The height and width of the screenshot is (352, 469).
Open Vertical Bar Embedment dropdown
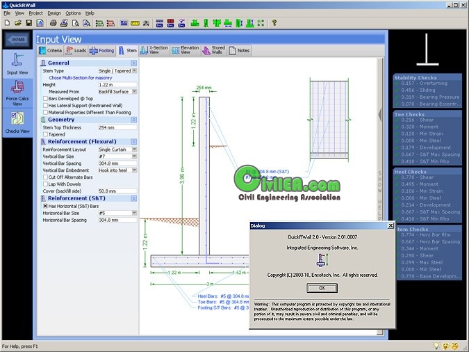pyautogui.click(x=134, y=170)
